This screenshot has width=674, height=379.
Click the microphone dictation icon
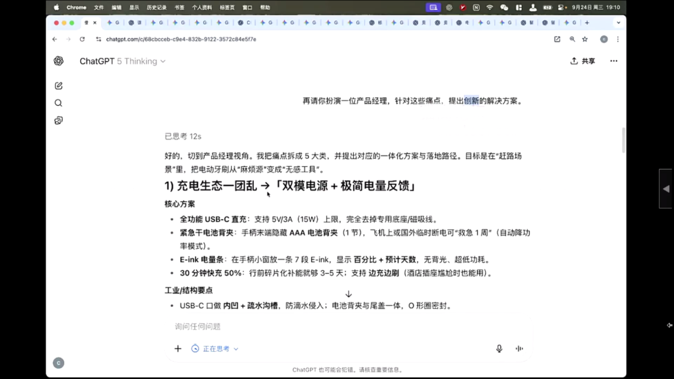pos(499,349)
